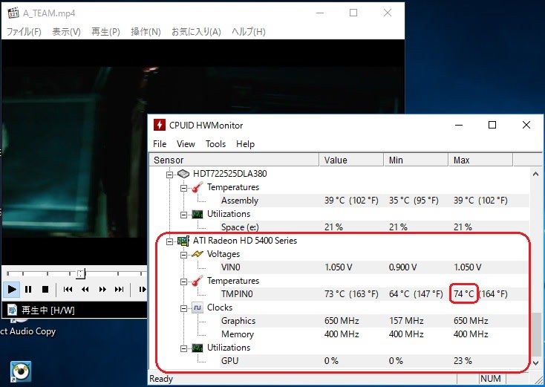Select the Assembly temperature row
Screen dimensions: 545x387
pyautogui.click(x=375, y=201)
